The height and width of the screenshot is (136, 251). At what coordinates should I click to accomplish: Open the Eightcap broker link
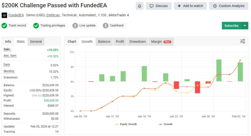pyautogui.click(x=53, y=15)
